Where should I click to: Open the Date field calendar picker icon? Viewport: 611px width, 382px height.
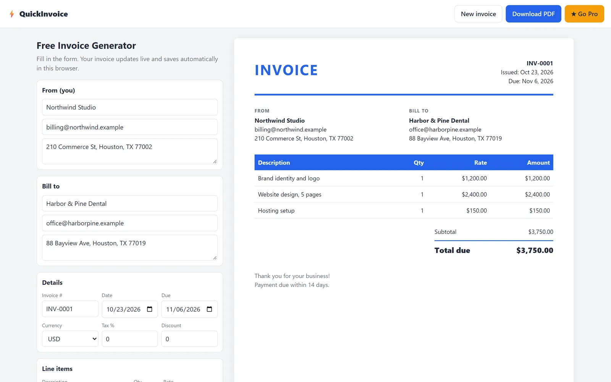[x=150, y=309]
